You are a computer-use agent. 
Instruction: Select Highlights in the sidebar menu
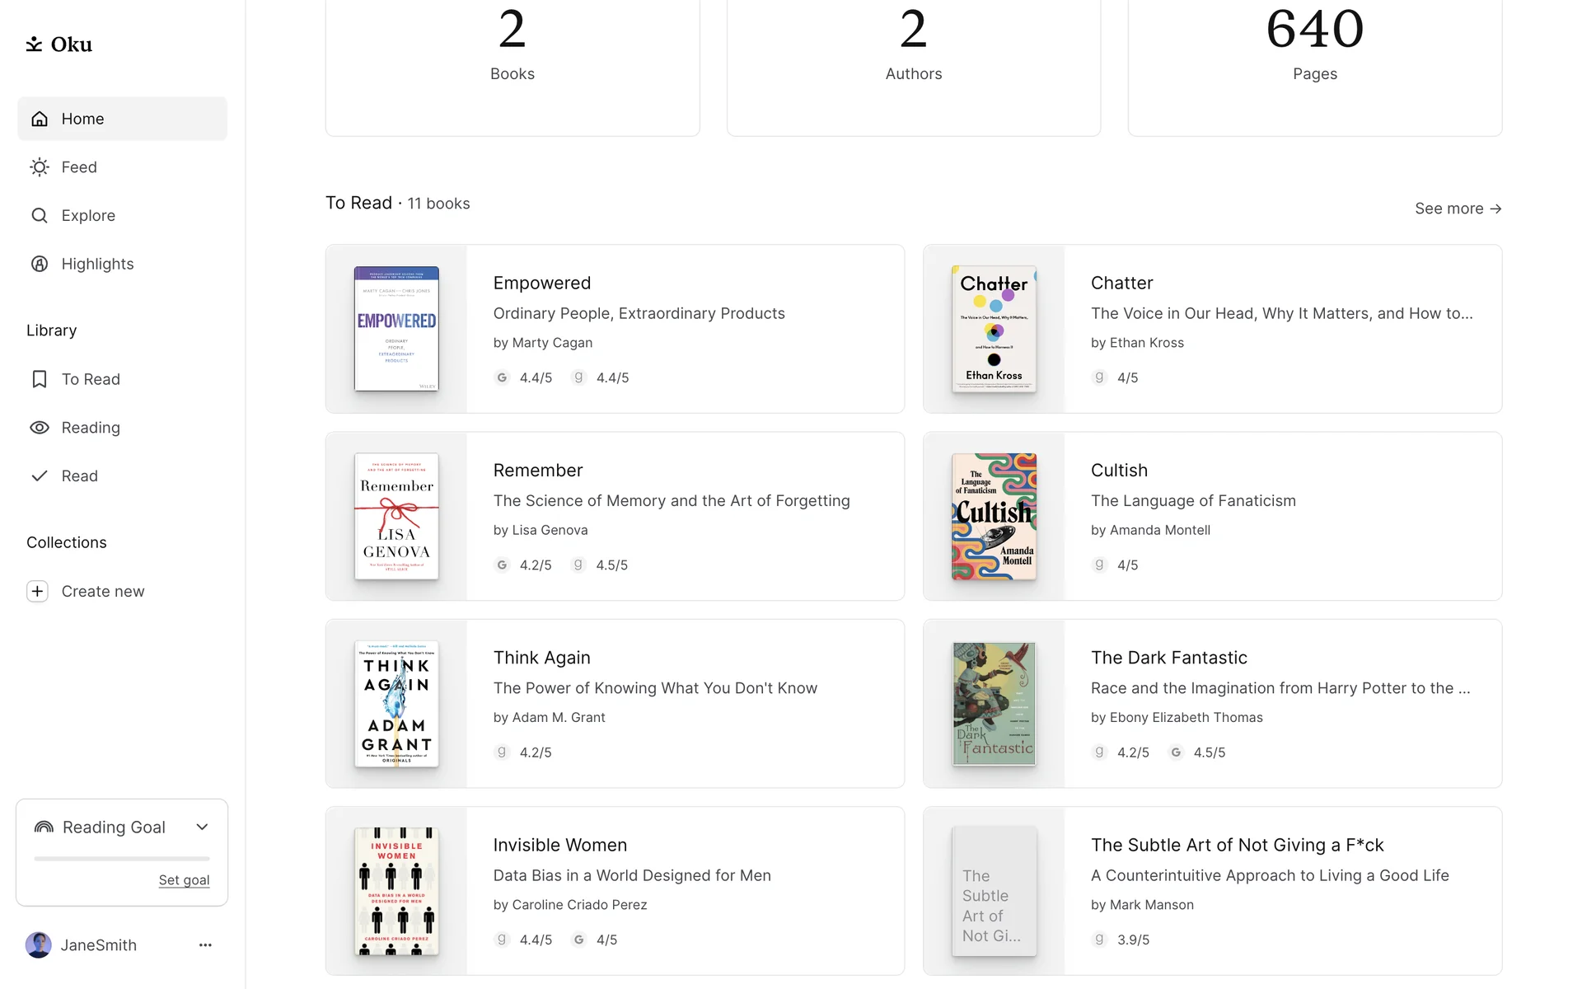pyautogui.click(x=97, y=264)
